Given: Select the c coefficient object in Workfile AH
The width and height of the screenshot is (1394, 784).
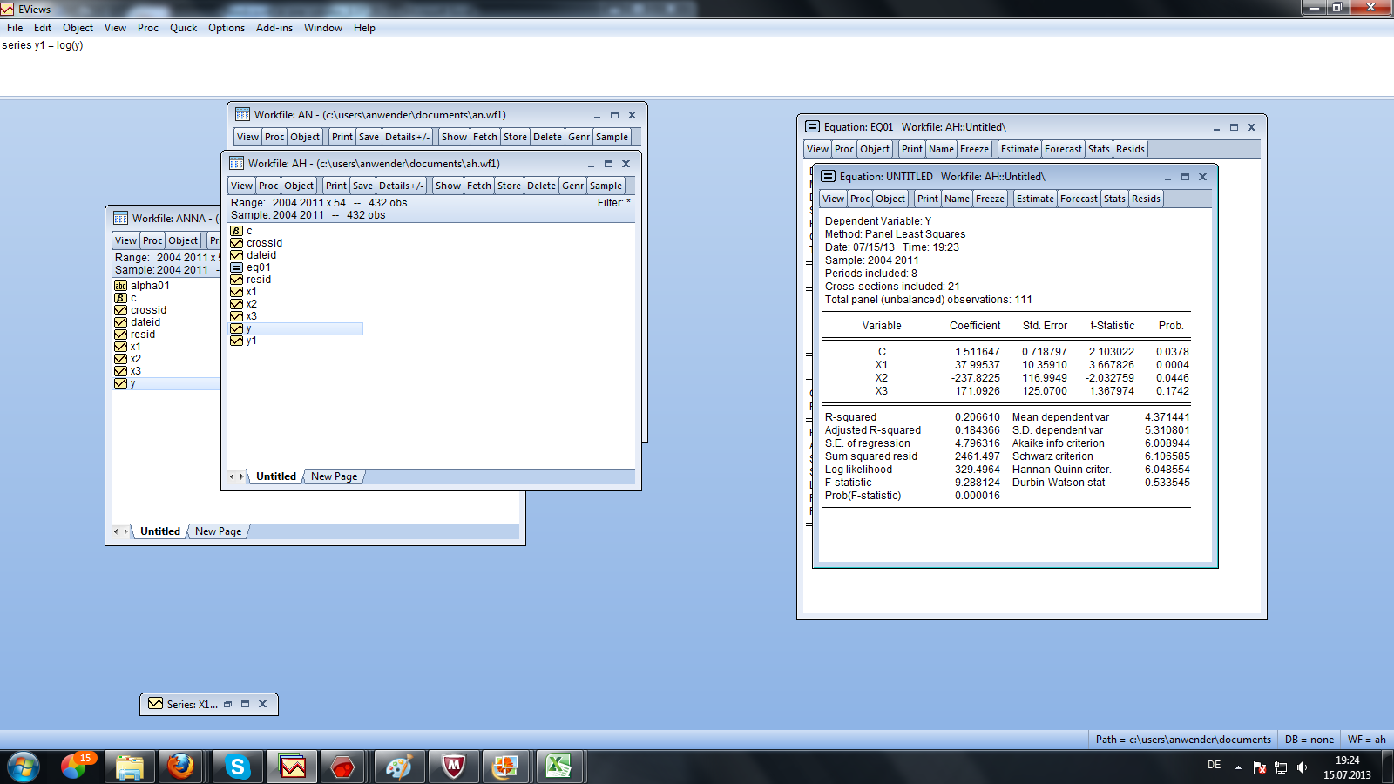Looking at the screenshot, I should pos(241,231).
